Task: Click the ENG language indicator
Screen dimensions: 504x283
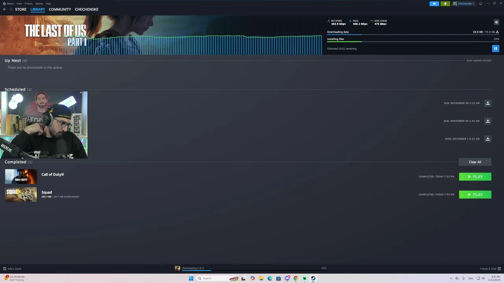Action: pyautogui.click(x=471, y=278)
